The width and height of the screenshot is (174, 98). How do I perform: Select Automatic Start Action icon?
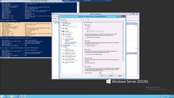[x=63, y=59]
